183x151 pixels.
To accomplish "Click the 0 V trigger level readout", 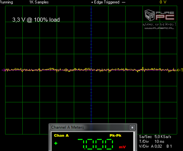I will 163,2.
